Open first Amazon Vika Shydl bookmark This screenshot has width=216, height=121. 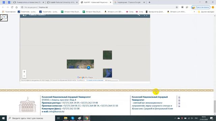click(x=71, y=12)
